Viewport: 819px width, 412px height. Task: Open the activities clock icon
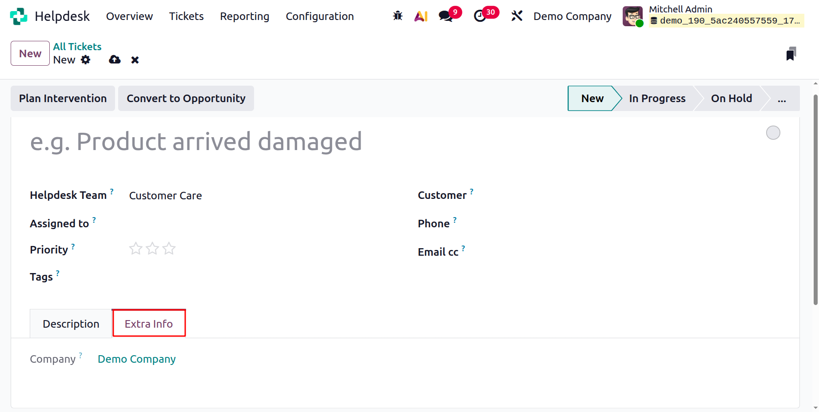click(x=480, y=16)
